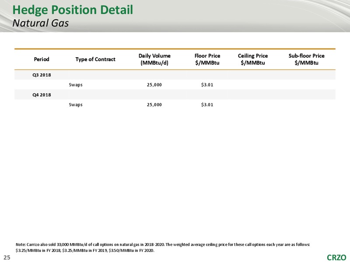This screenshot has height=262, width=350.
Task: Select the 'Type of Contract' column header
Action: (x=95, y=59)
